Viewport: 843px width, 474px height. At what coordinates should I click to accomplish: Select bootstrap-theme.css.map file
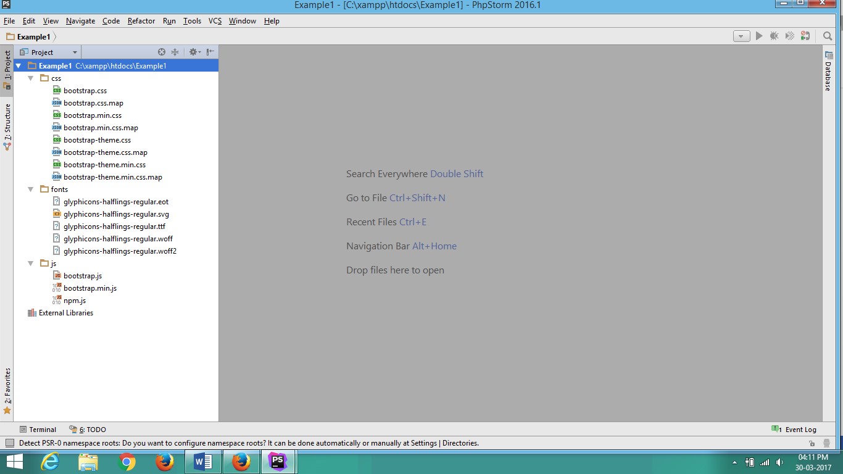106,152
